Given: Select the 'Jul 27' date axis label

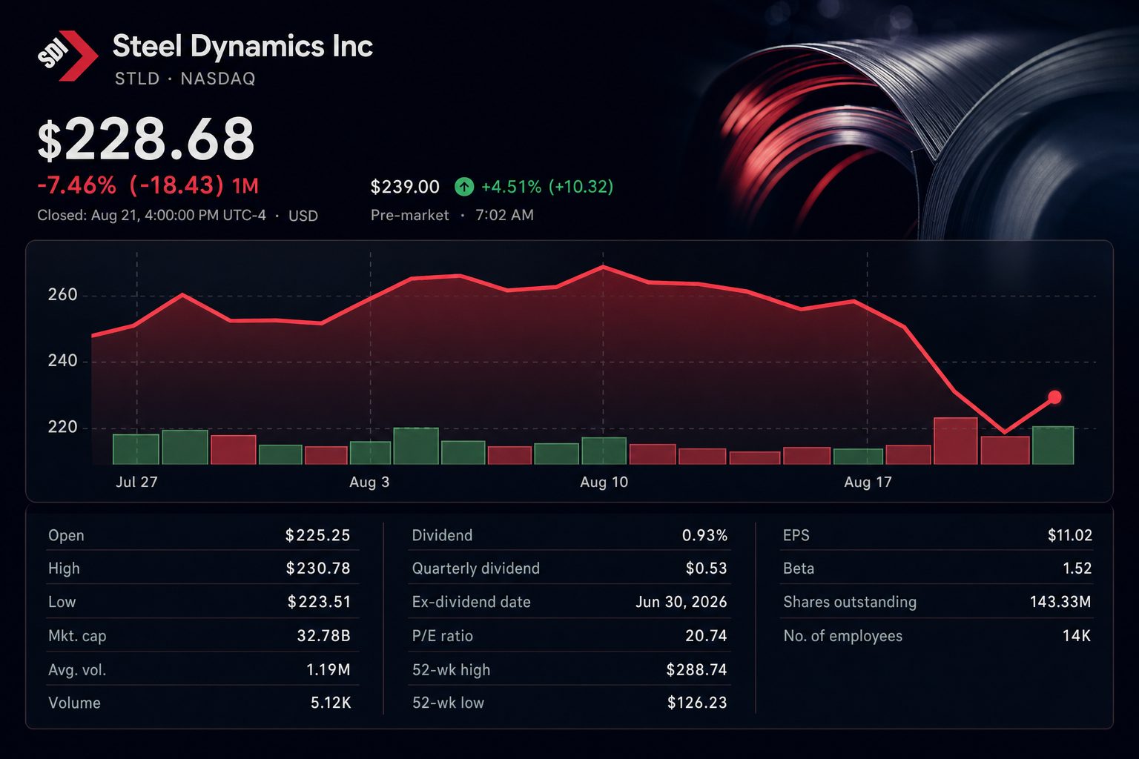Looking at the screenshot, I should pos(136,482).
